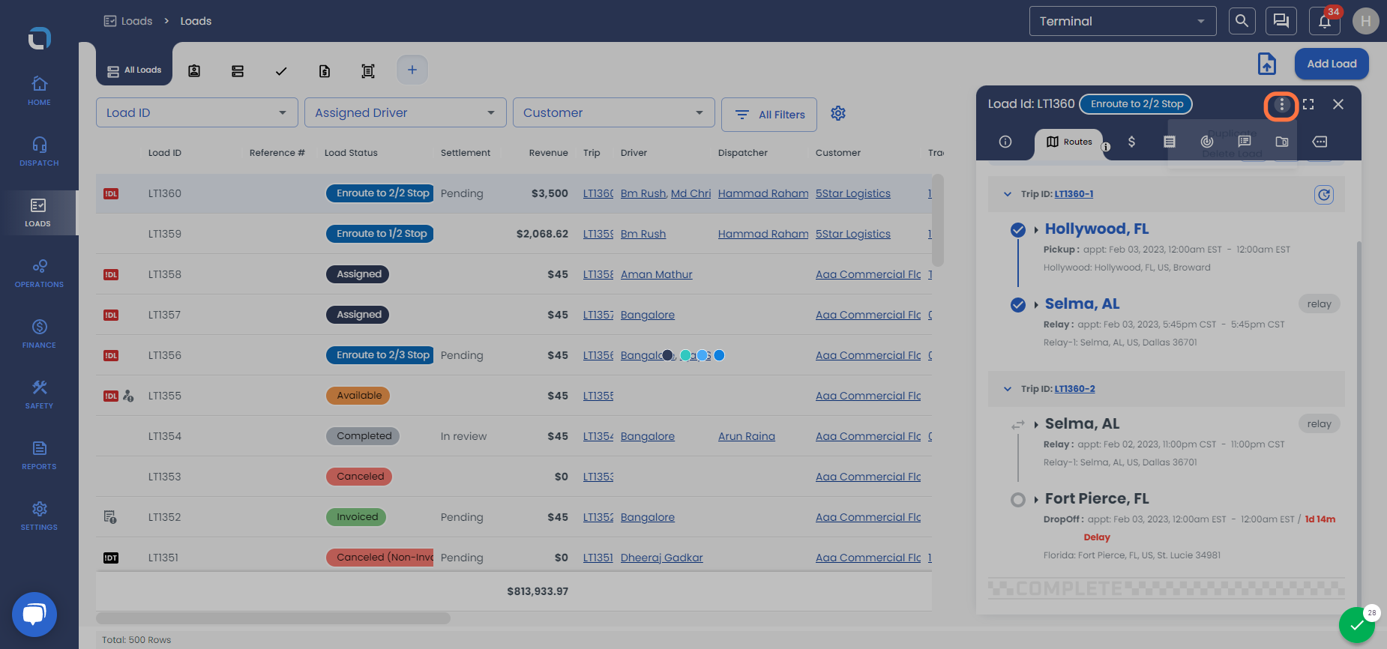Open the Customer dropdown filter
The image size is (1387, 649).
tap(614, 112)
